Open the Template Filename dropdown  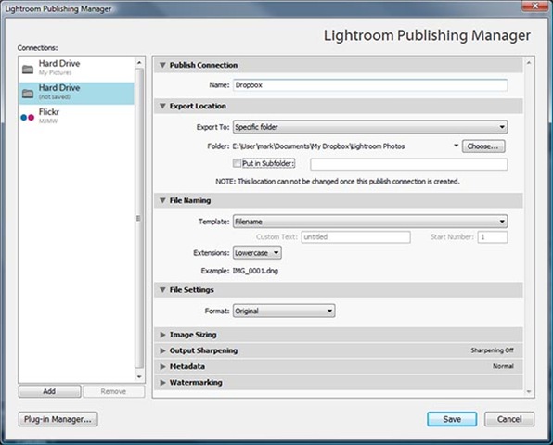click(370, 222)
